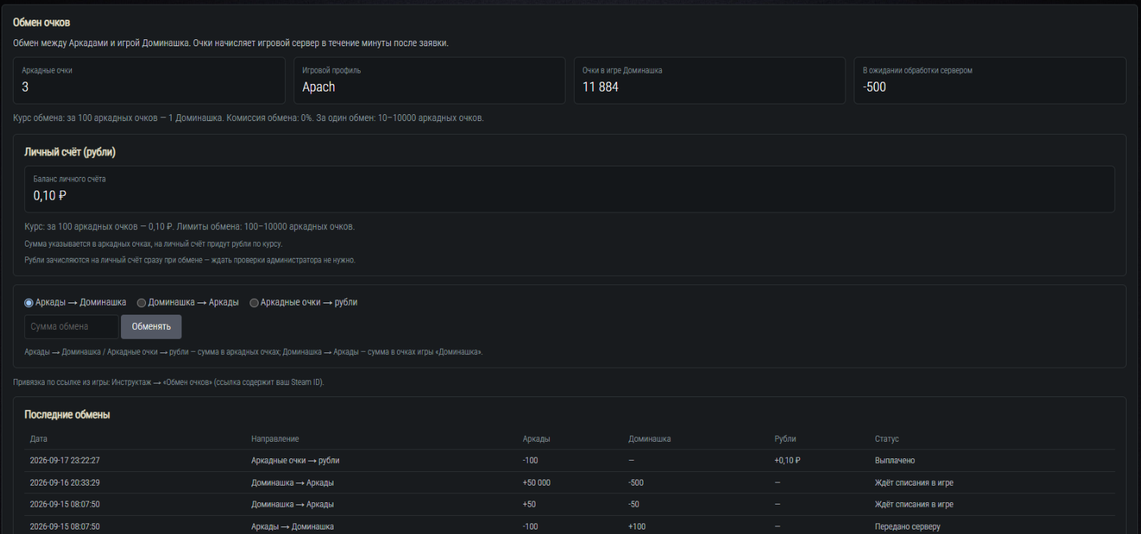Click the Очки в игре Доминашка card
The image size is (1141, 534).
[709, 80]
